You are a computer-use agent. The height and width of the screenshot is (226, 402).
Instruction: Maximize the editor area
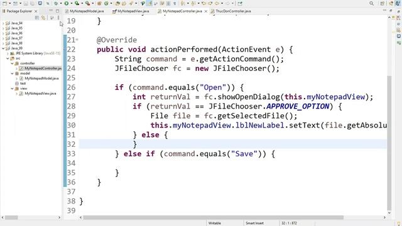point(391,11)
